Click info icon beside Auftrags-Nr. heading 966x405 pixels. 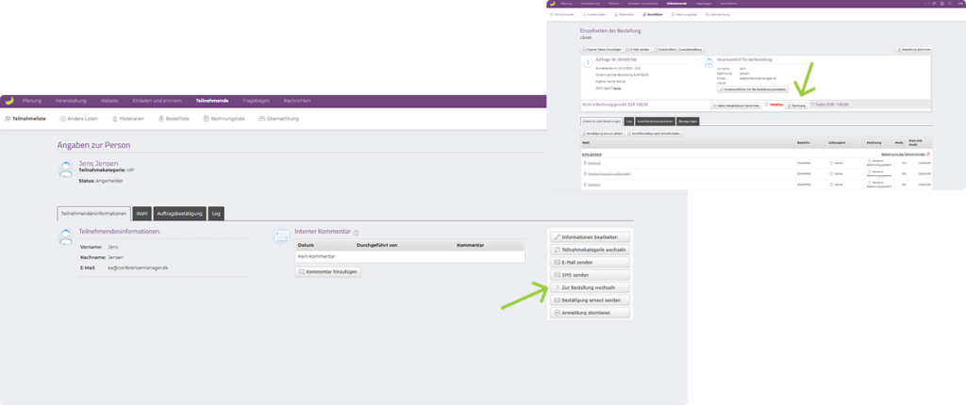pyautogui.click(x=587, y=62)
